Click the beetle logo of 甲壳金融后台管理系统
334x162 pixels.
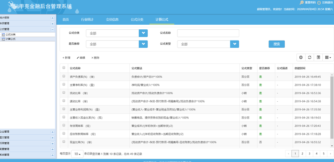(13, 6)
